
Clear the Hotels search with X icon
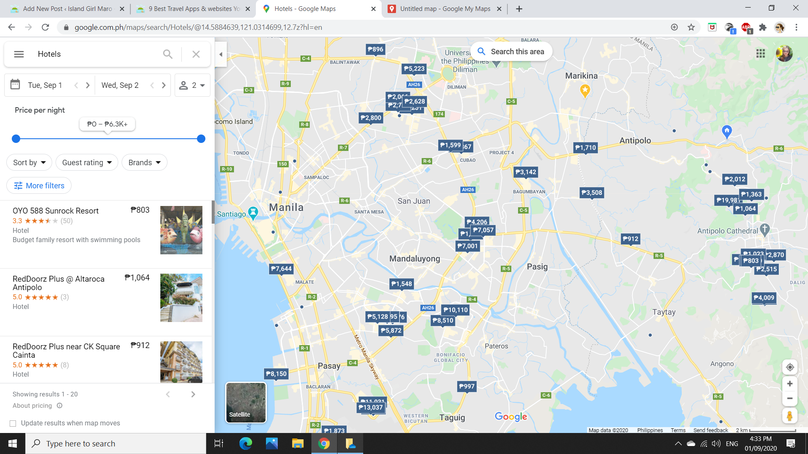[196, 54]
